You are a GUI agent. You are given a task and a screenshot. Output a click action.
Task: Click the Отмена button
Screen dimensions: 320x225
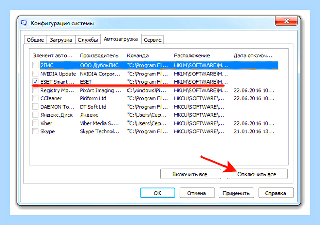pos(197,193)
